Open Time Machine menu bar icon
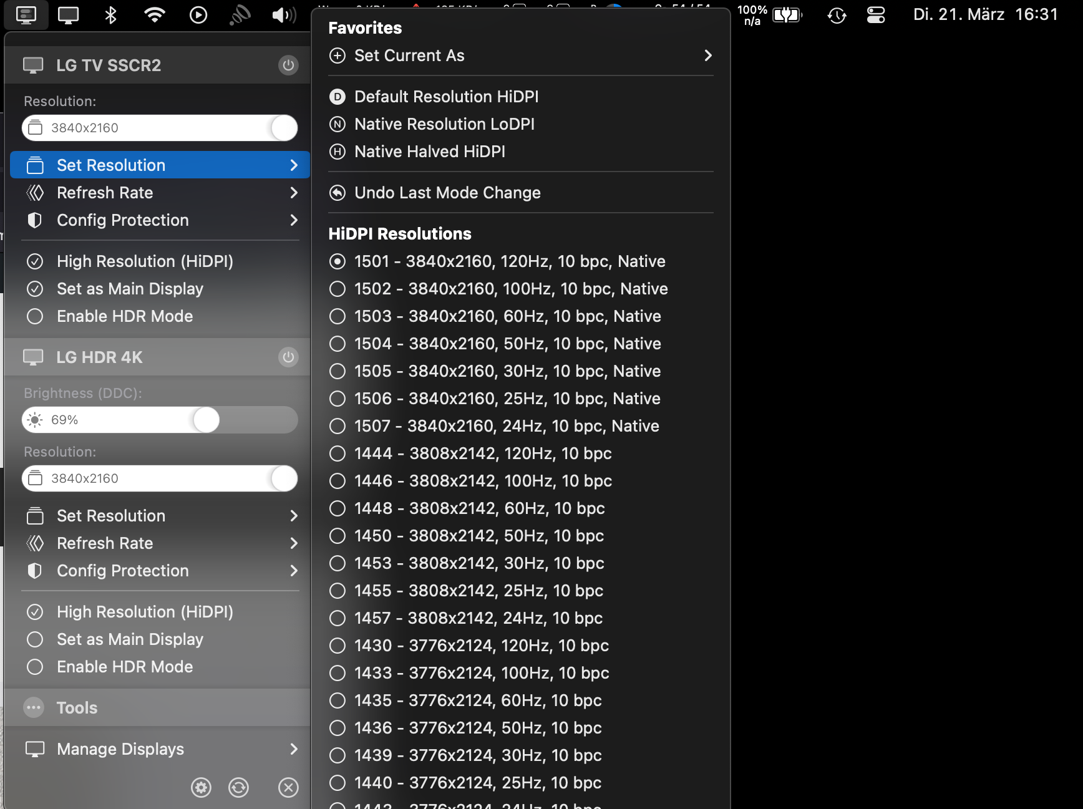The image size is (1083, 809). tap(837, 14)
